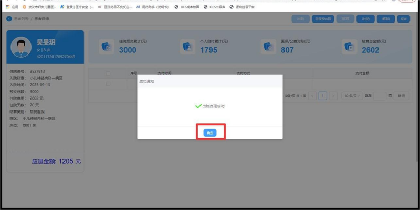Go to next page in pagination
The width and height of the screenshot is (420, 210).
333,96
